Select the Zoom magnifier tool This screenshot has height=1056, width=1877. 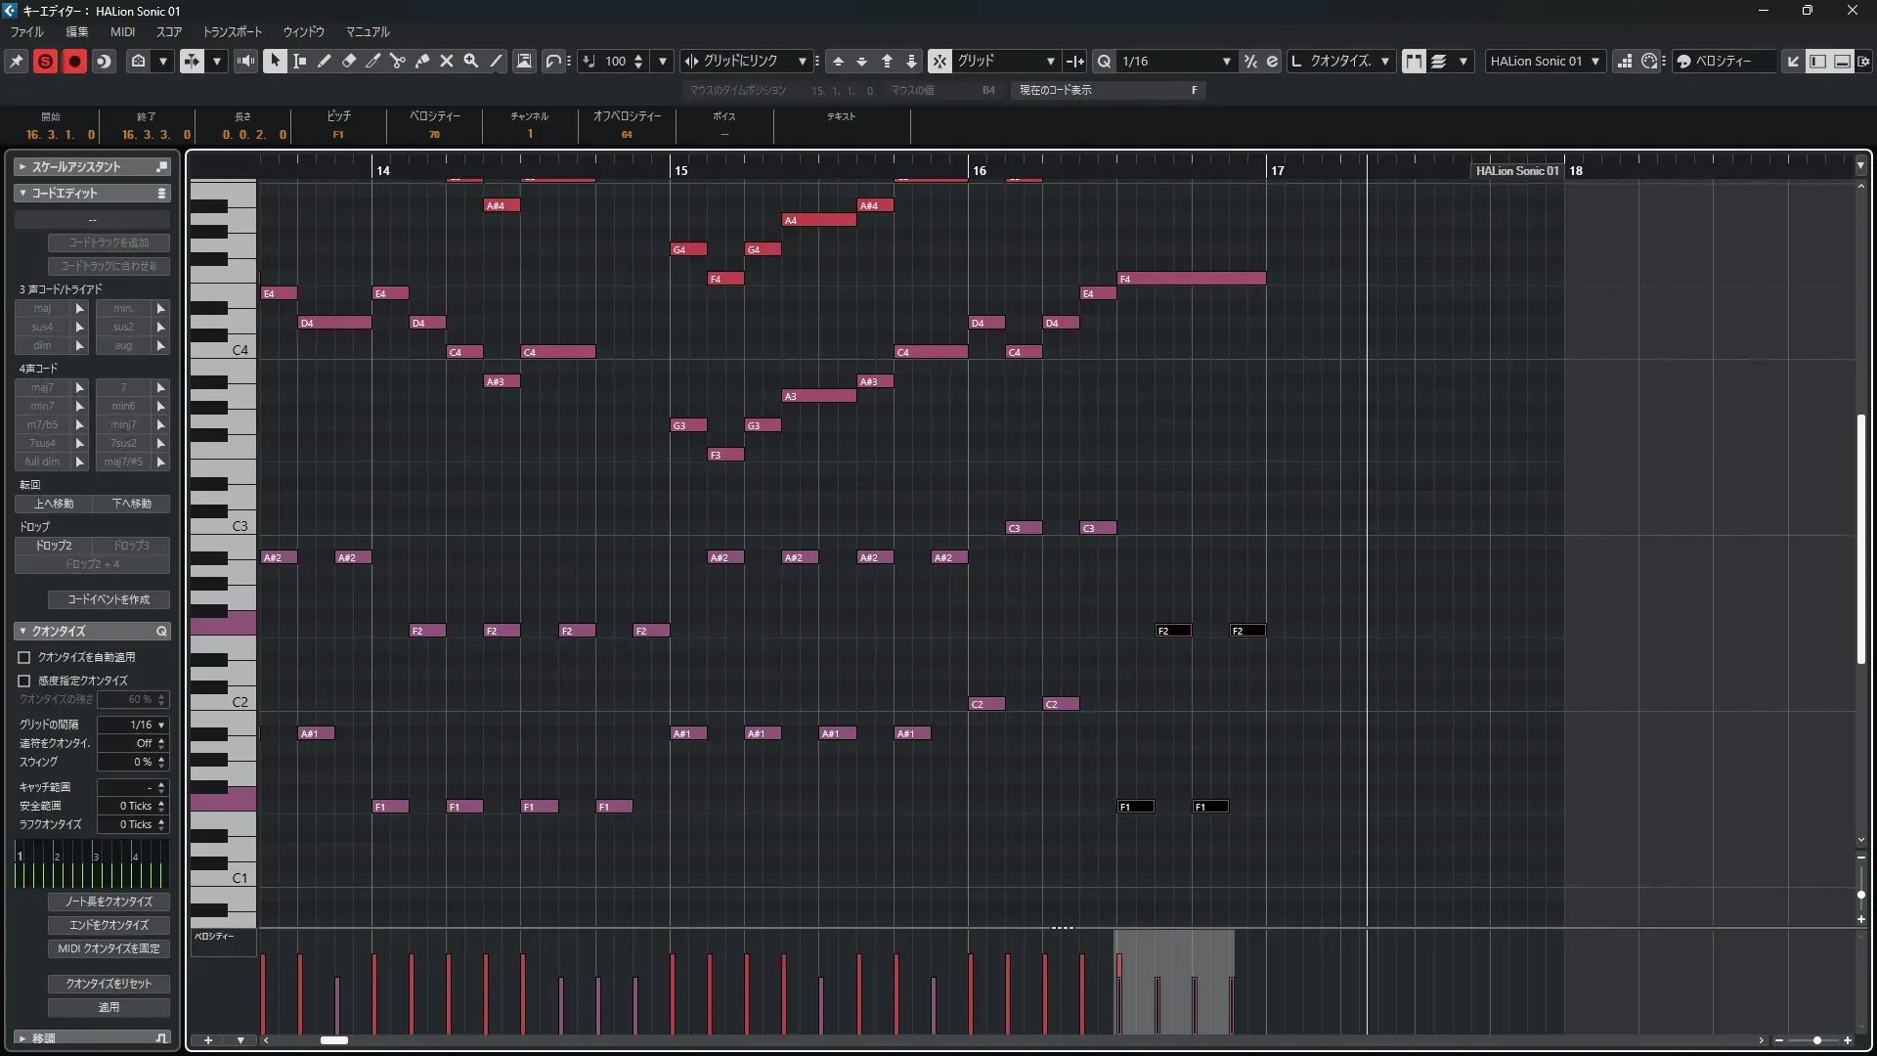pos(471,61)
